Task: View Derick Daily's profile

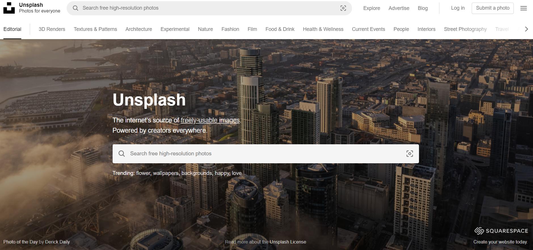Action: pyautogui.click(x=57, y=242)
